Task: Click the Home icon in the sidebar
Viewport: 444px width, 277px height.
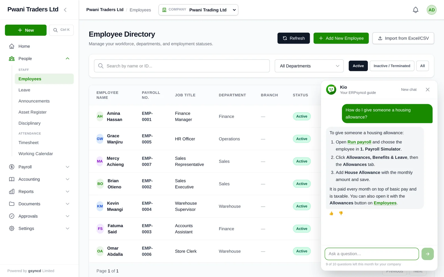Action: [x=12, y=46]
